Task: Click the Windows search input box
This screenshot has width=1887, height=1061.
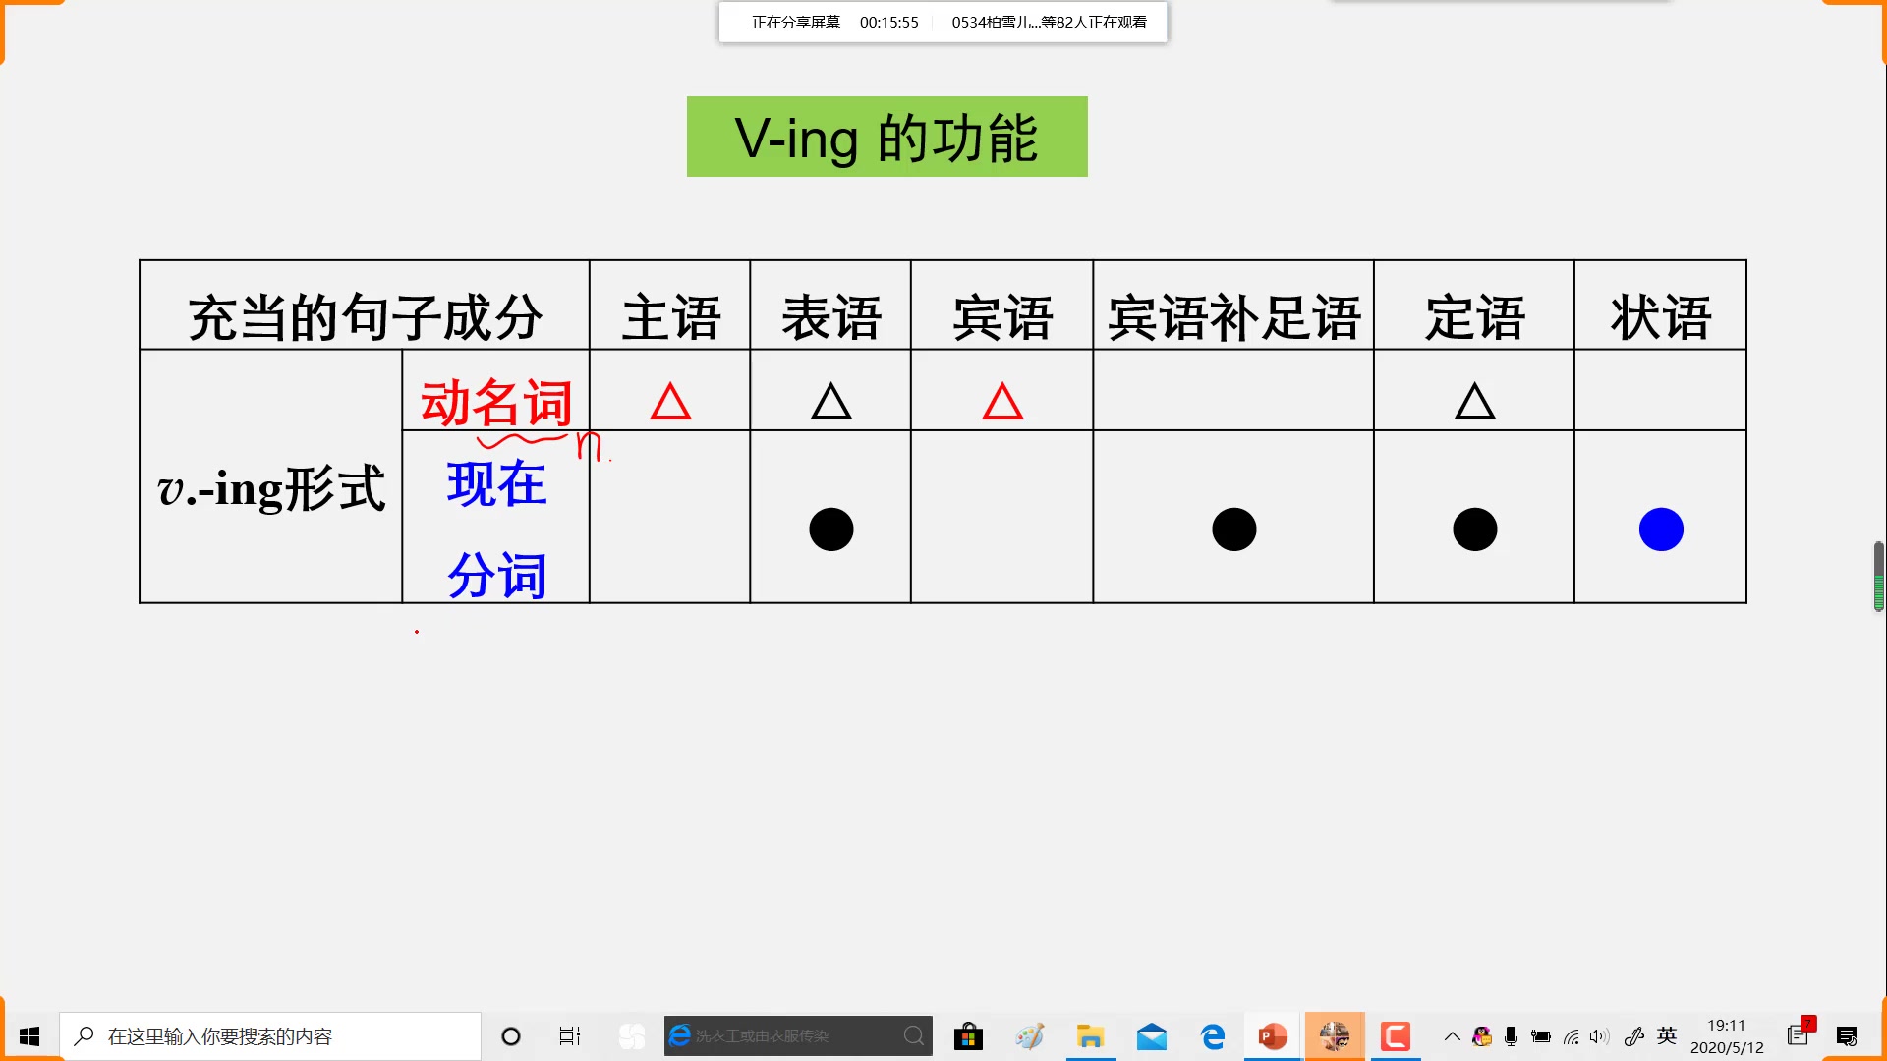Action: [x=270, y=1036]
